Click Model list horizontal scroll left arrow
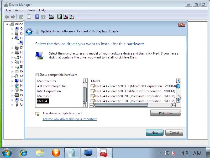 [92, 105]
